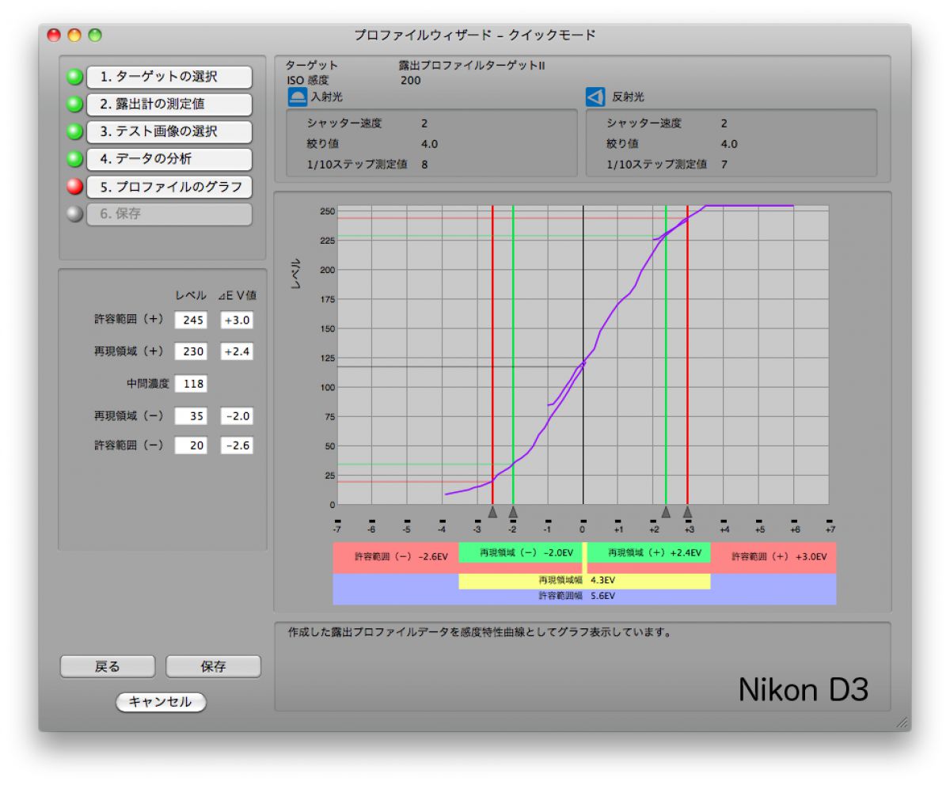
Task: Grab the slider marker at -2.6 EV
Action: 492,513
